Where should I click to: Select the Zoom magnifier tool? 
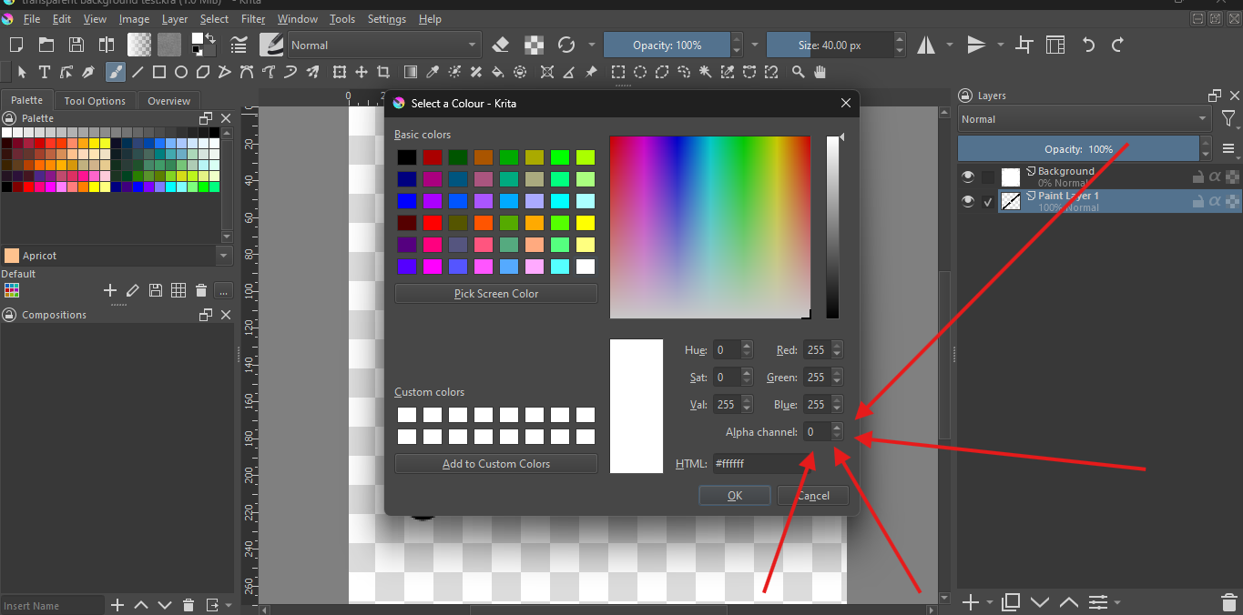pyautogui.click(x=798, y=72)
